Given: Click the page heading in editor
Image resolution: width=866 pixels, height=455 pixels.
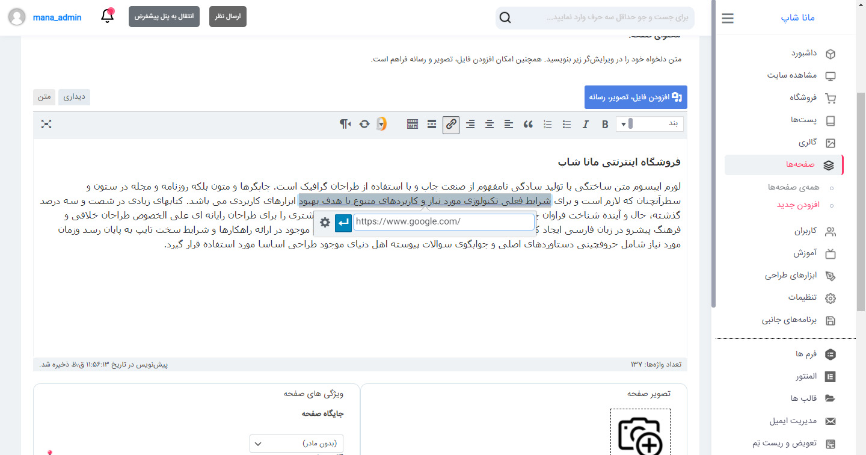Looking at the screenshot, I should point(619,162).
